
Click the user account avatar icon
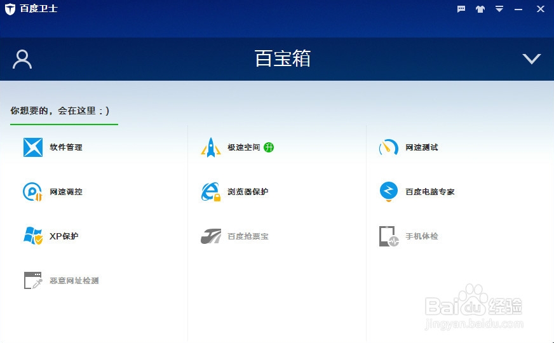click(22, 59)
